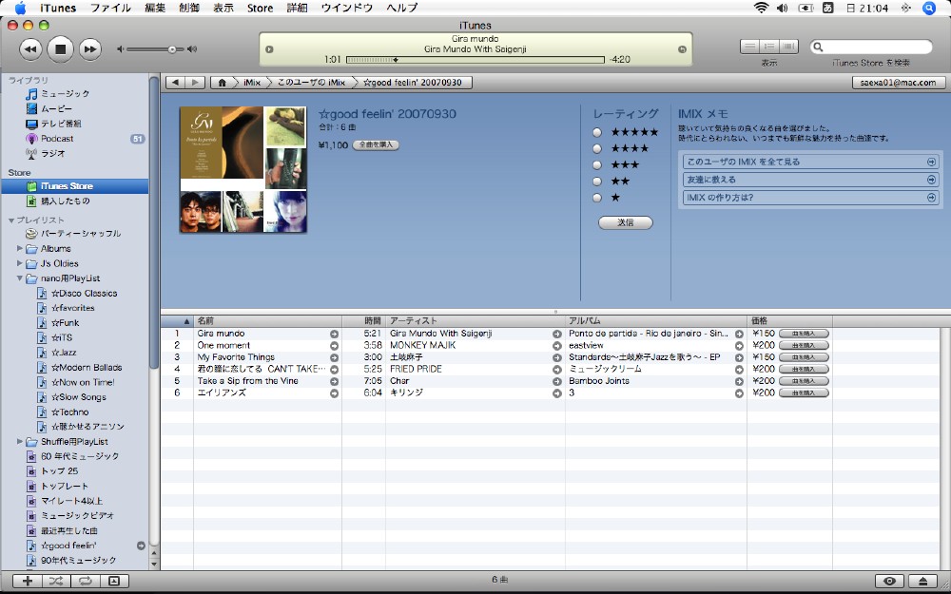The height and width of the screenshot is (594, 951).
Task: Add a new playlist with plus button
Action: tap(28, 581)
